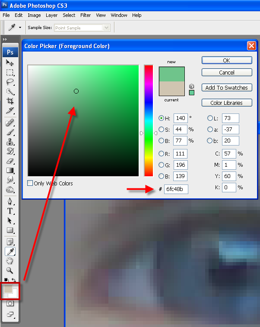Select the Eraser tool
This screenshot has height=327, width=260.
tap(10, 161)
